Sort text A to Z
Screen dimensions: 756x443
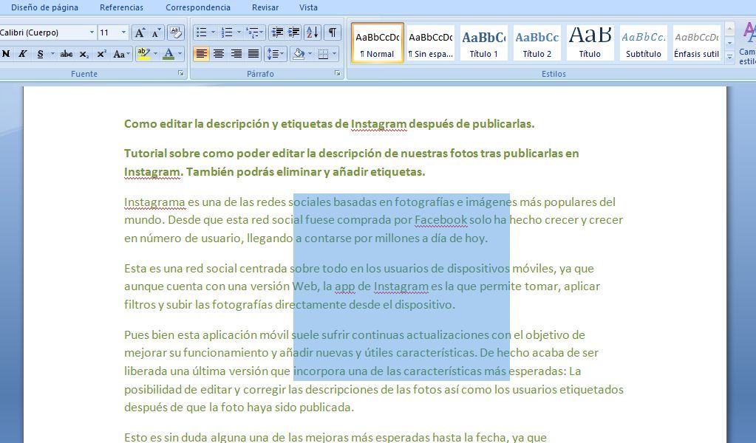pyautogui.click(x=313, y=32)
